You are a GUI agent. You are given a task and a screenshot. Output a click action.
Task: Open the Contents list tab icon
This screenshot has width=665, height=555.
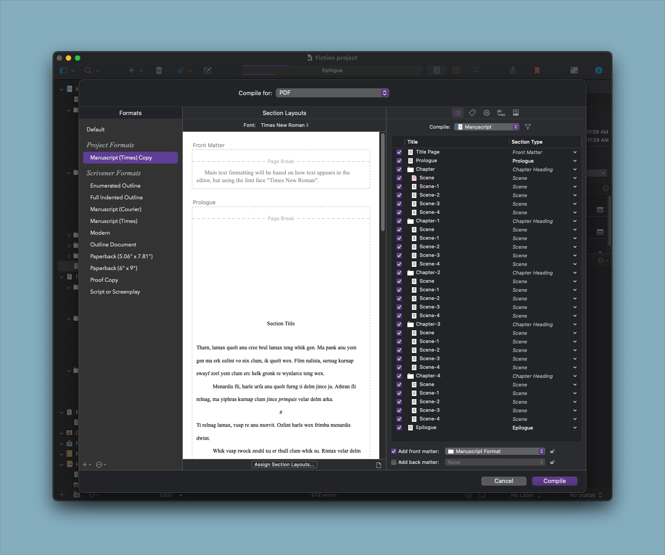457,113
